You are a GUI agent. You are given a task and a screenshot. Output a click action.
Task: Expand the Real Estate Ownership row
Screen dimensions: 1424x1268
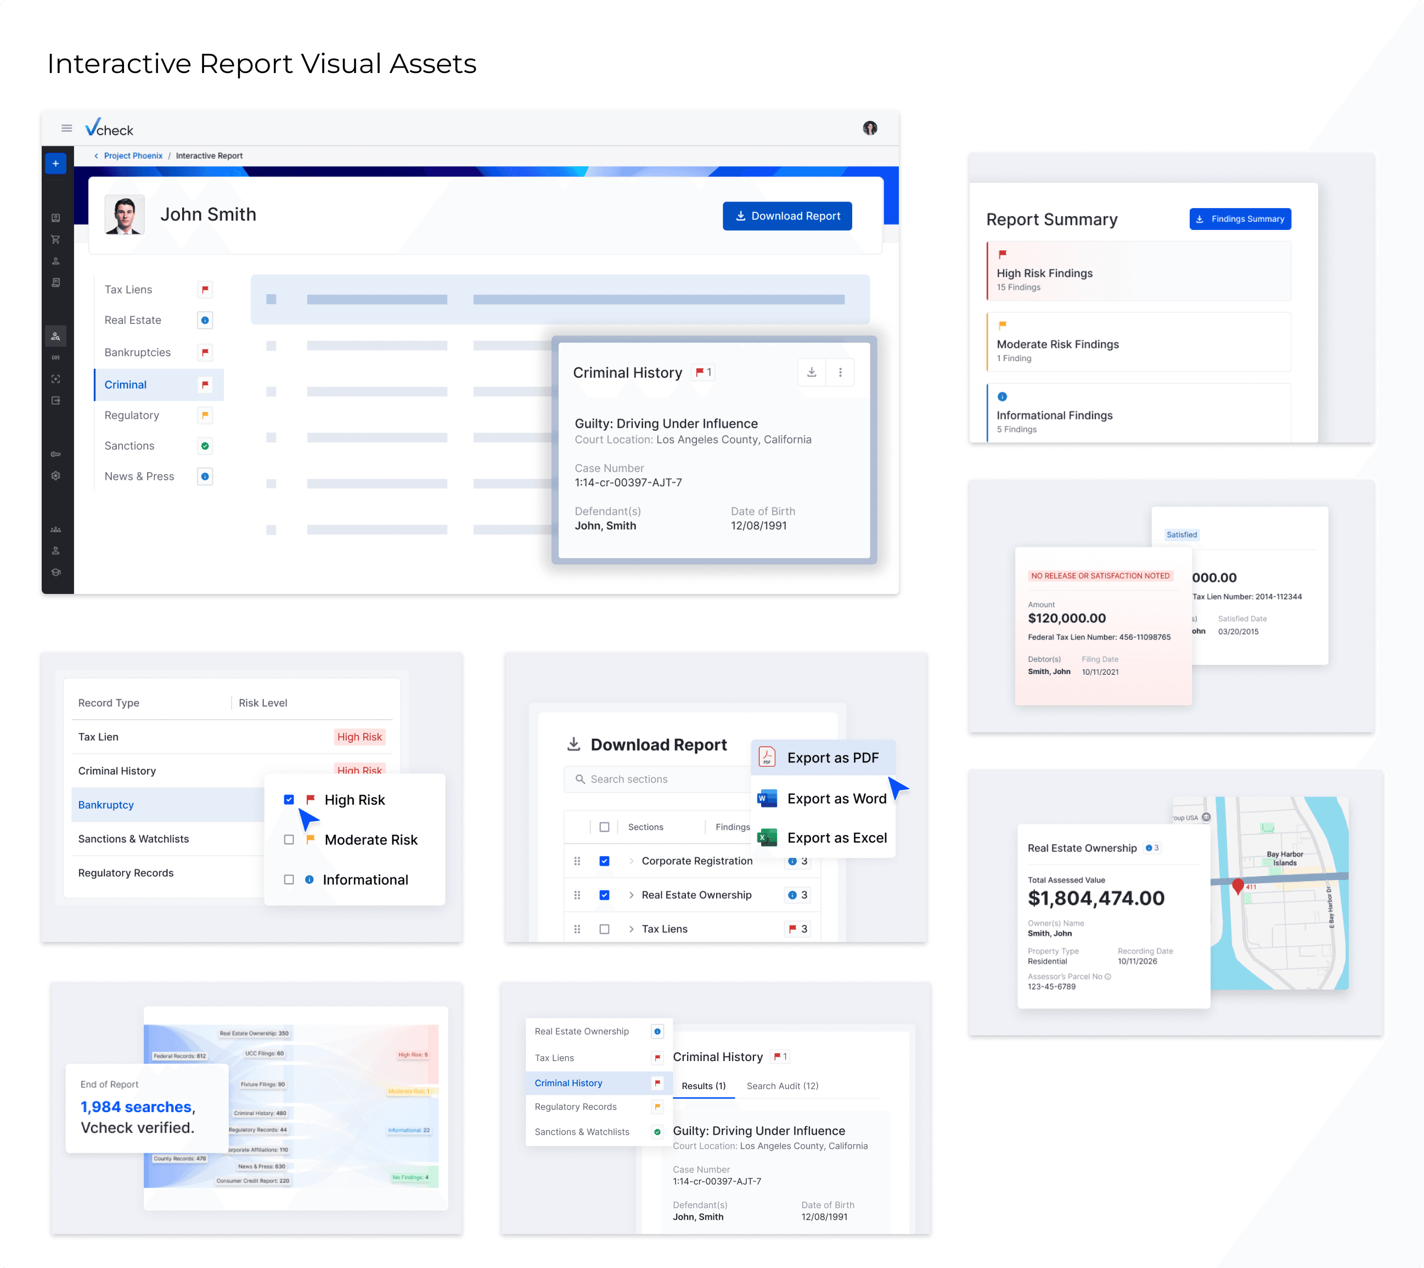(631, 895)
